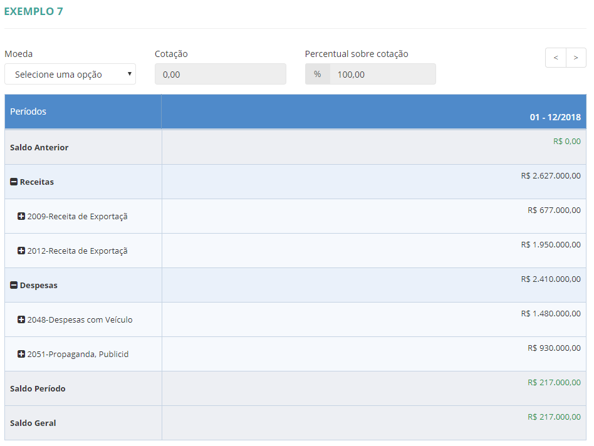The width and height of the screenshot is (594, 446).
Task: Select the Saldo Geral row label
Action: click(x=33, y=423)
